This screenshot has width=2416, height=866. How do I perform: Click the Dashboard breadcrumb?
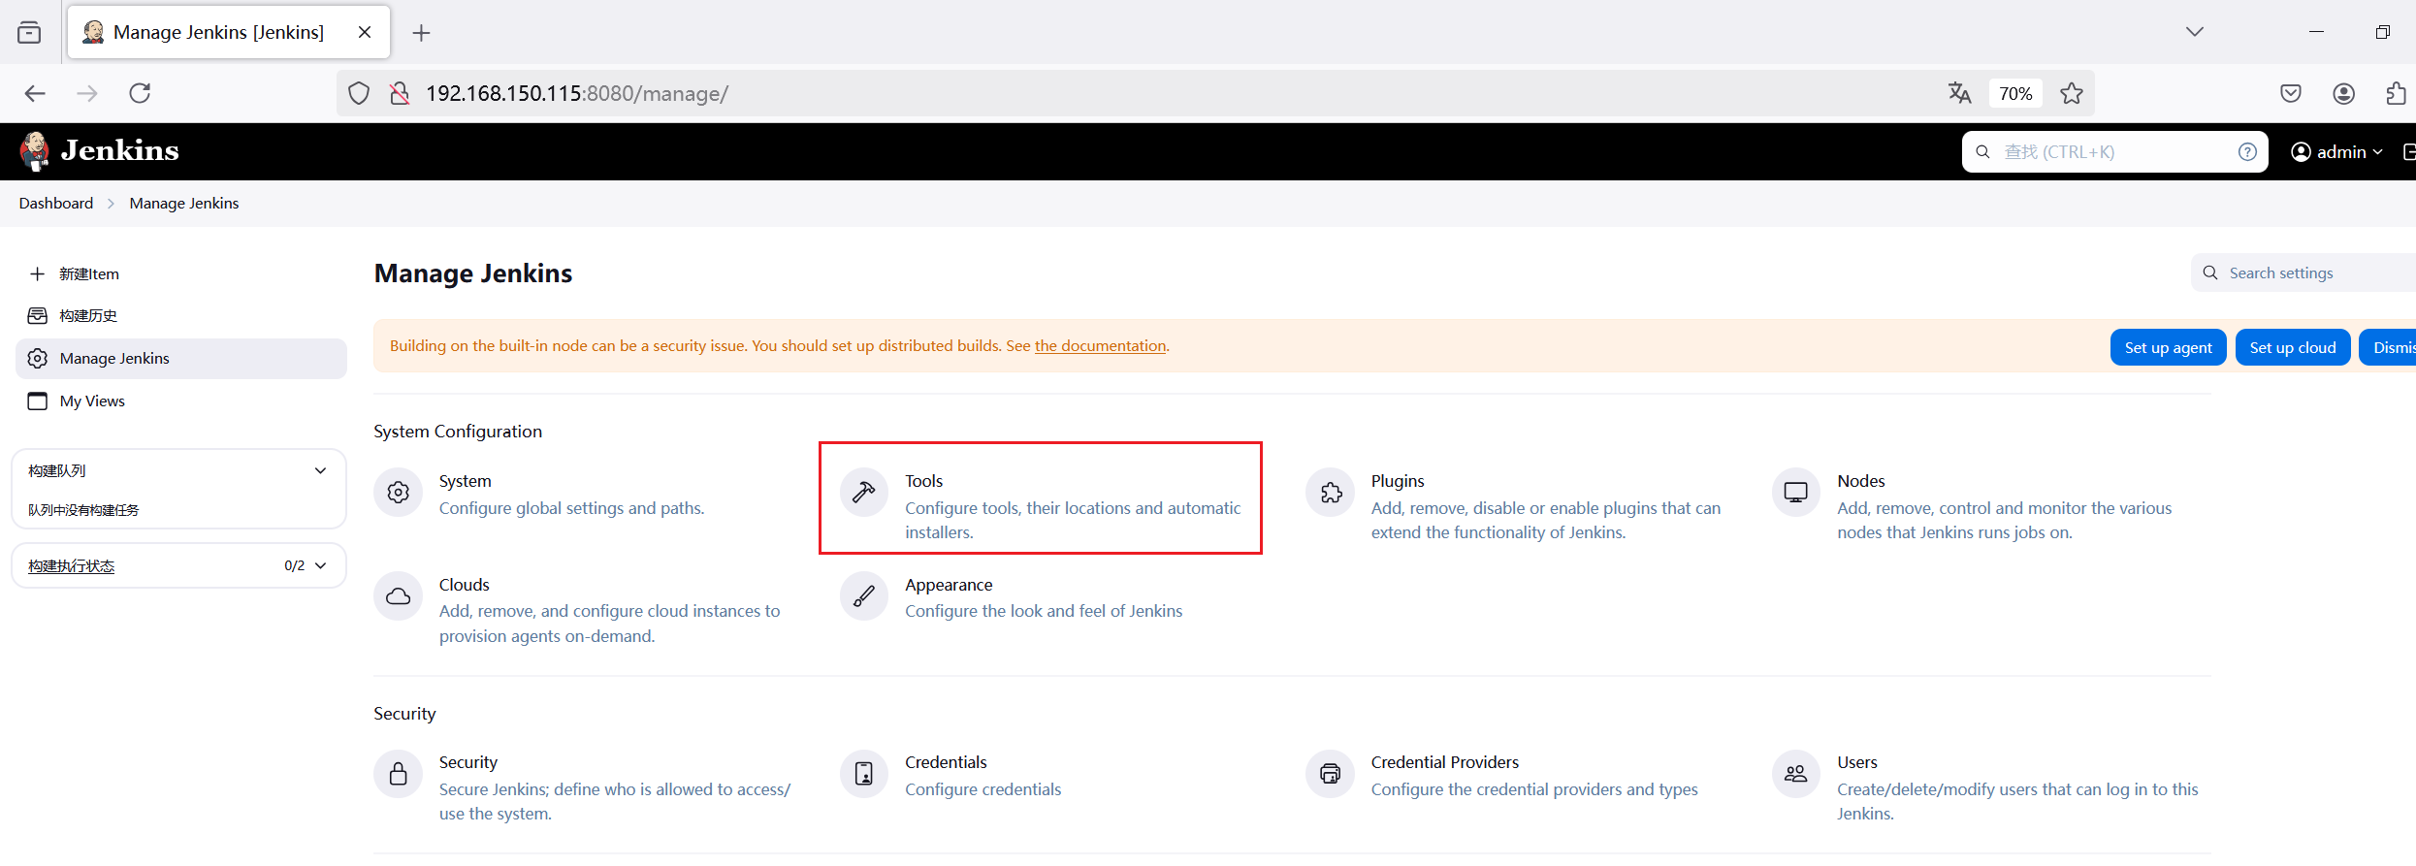point(56,203)
